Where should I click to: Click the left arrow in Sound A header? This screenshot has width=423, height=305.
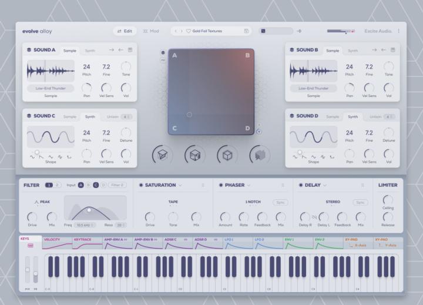(x=120, y=50)
